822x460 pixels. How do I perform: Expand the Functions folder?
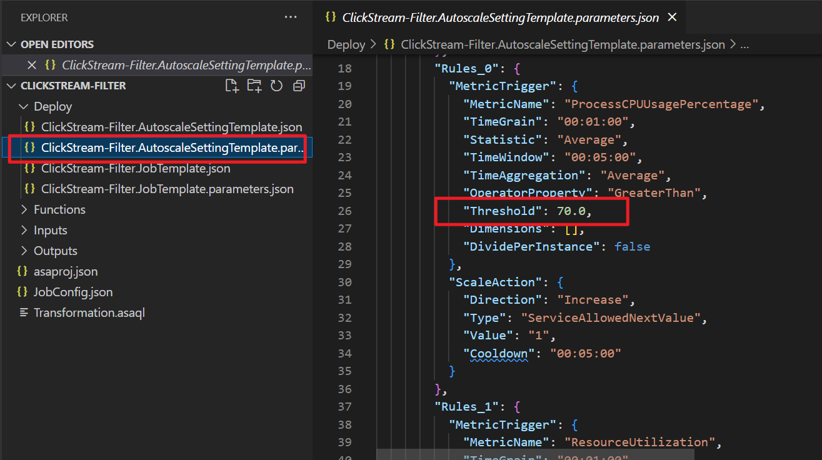coord(59,209)
